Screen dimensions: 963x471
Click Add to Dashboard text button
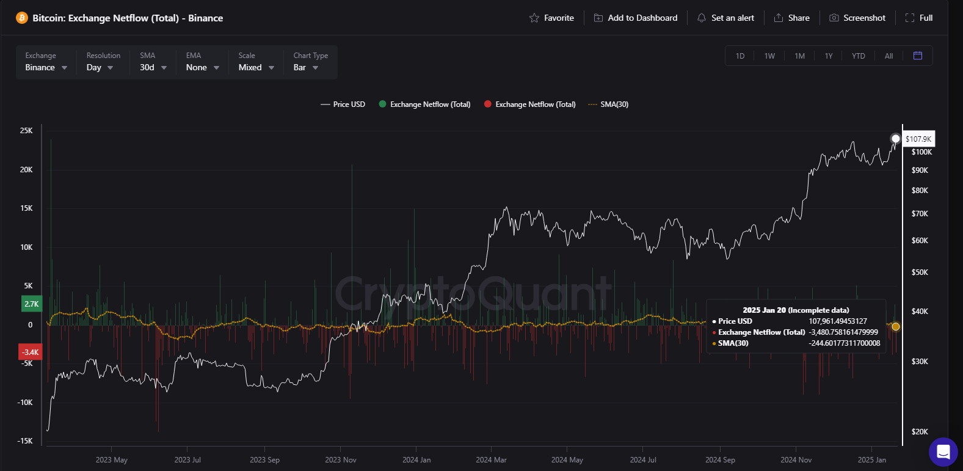pyautogui.click(x=643, y=18)
